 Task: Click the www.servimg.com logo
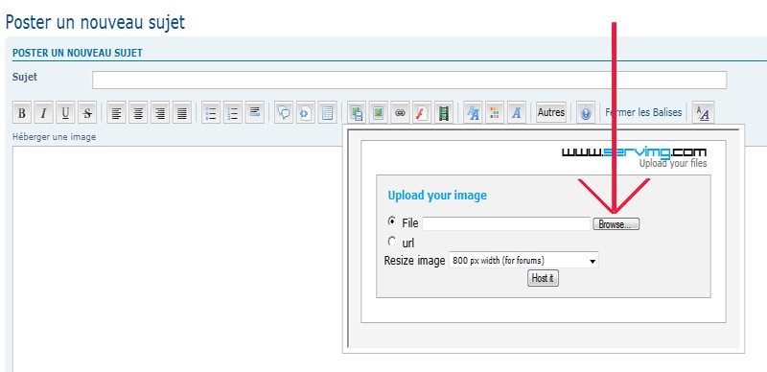634,152
